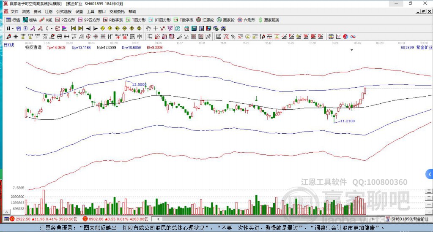The image size is (433, 232).
Task: Expand the dropdown arrow next to 0
Action: (x=52, y=28)
